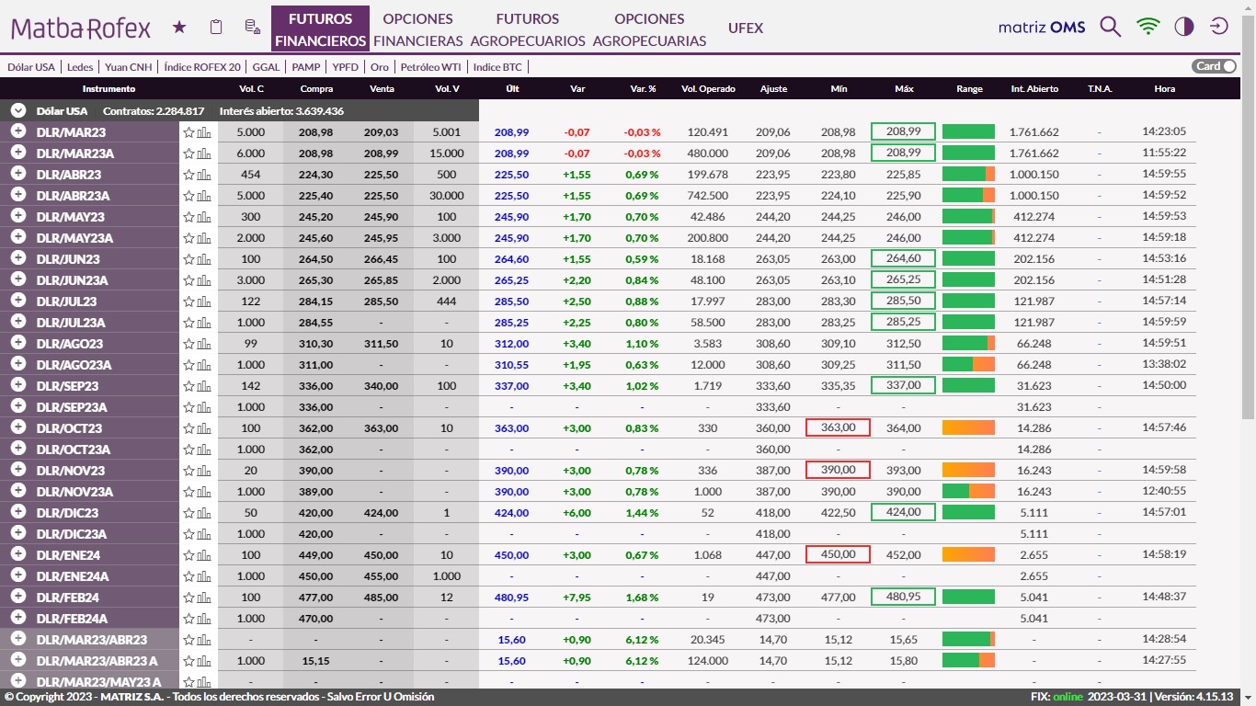Expand the DLR/SEP23 row plus button
This screenshot has width=1256, height=706.
point(17,385)
